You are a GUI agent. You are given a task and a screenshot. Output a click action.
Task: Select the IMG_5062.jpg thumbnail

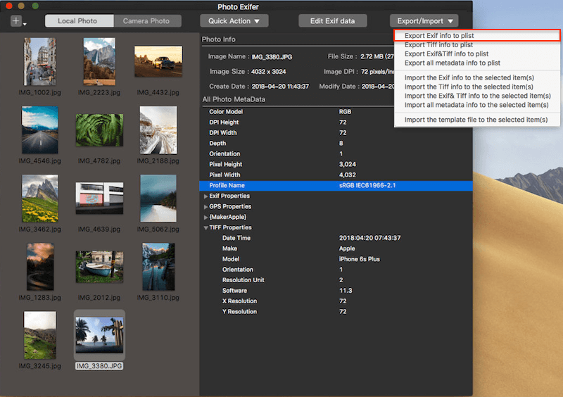158,198
